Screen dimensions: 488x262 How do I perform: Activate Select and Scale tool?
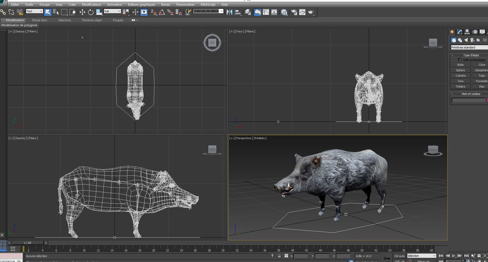[x=99, y=12]
